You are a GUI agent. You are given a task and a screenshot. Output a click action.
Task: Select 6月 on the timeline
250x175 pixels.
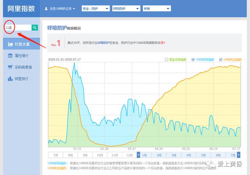tap(218, 155)
